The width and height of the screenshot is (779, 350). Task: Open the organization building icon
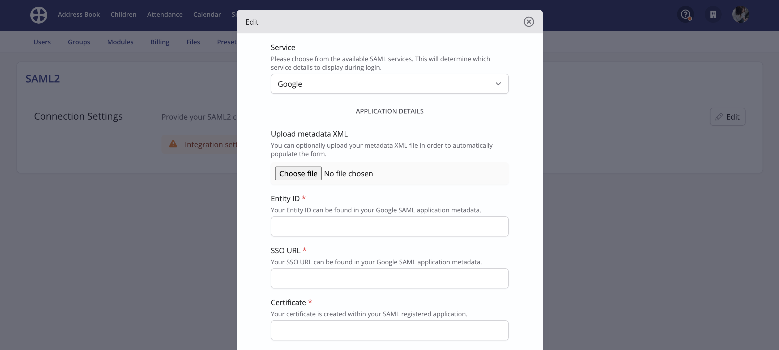click(713, 15)
